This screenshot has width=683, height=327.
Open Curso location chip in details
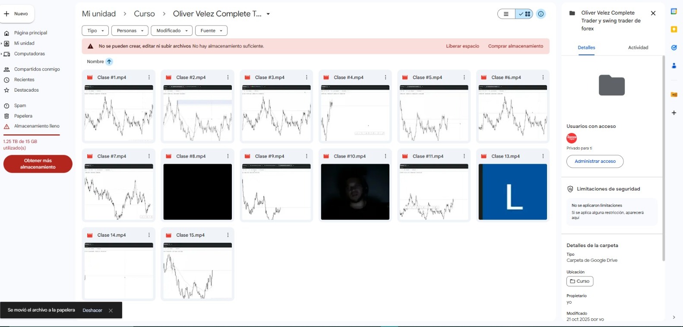[x=580, y=281]
